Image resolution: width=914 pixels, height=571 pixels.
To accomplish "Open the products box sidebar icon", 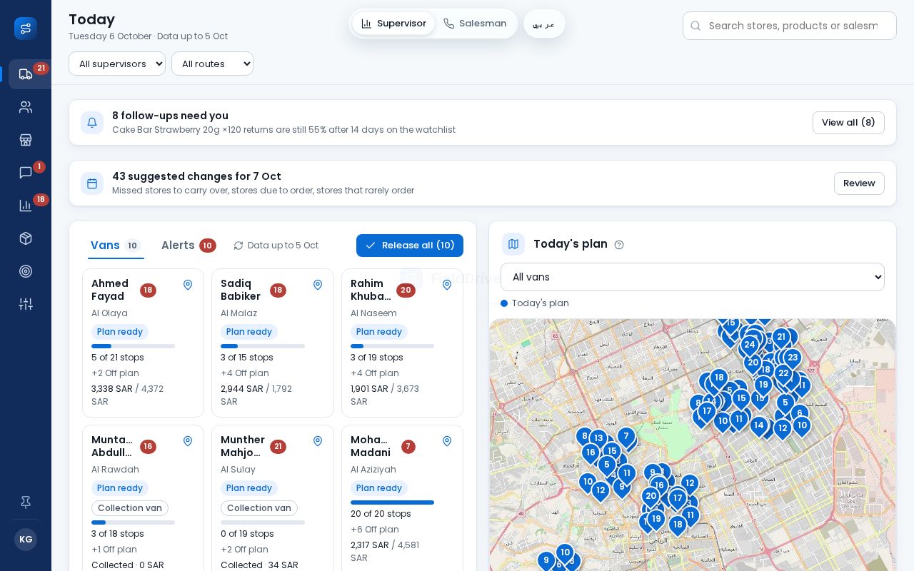I will tap(26, 238).
